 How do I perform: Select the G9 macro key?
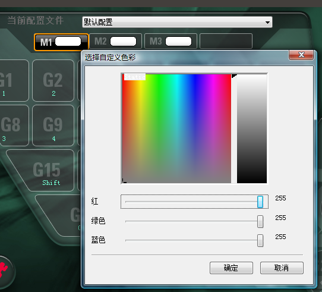click(53, 125)
